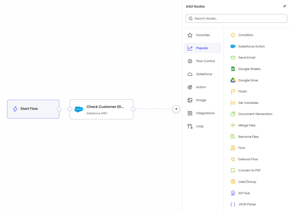Click Check Customer node input connector
Screen dimensions: 290x211
[x=70, y=109]
